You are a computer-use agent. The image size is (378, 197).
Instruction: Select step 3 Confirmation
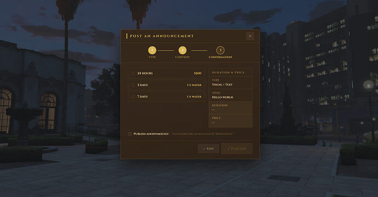(220, 50)
